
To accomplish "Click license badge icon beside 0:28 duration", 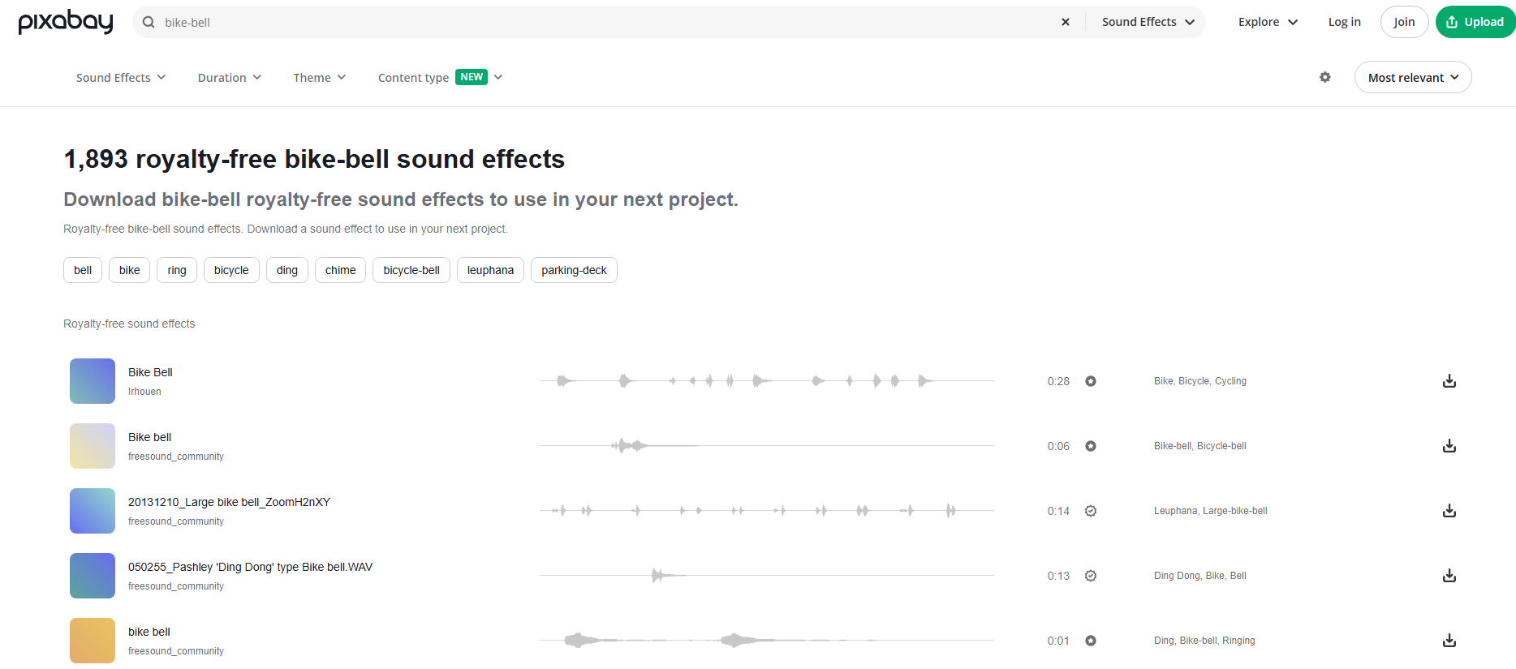I will [x=1091, y=381].
